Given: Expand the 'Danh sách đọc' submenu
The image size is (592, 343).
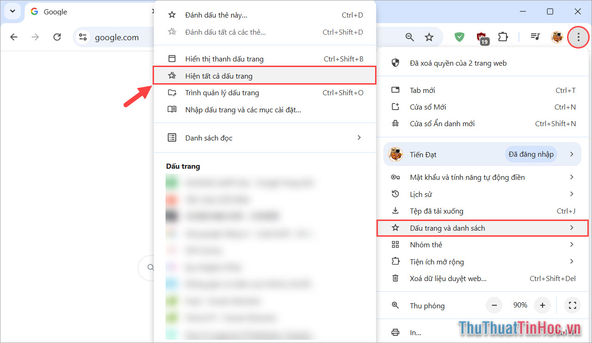Looking at the screenshot, I should coord(265,138).
